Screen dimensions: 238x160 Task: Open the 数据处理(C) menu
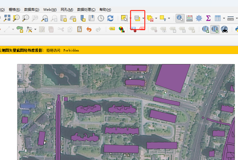coord(86,10)
